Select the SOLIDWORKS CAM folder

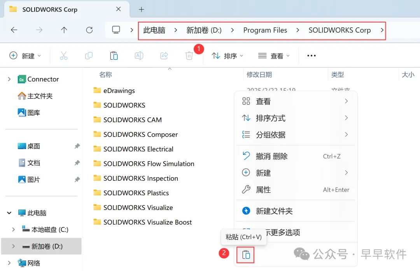click(x=128, y=120)
